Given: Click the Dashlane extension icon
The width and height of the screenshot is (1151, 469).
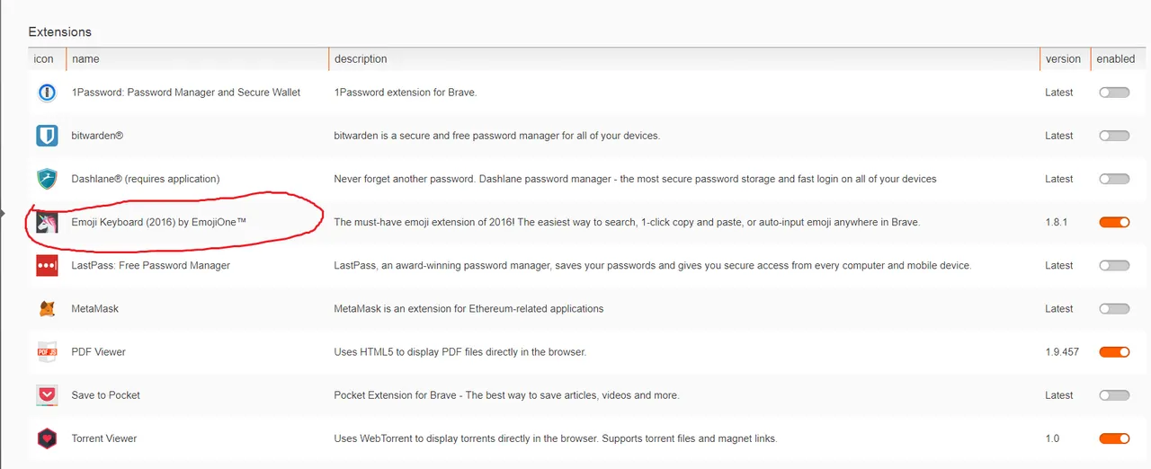Looking at the screenshot, I should click(47, 179).
